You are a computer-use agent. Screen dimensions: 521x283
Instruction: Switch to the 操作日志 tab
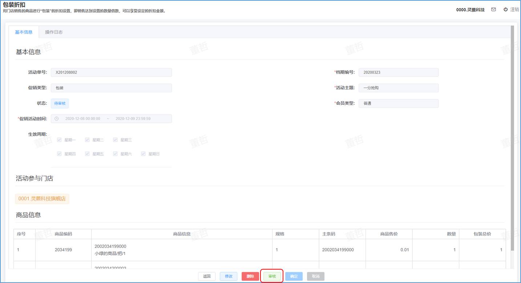54,32
